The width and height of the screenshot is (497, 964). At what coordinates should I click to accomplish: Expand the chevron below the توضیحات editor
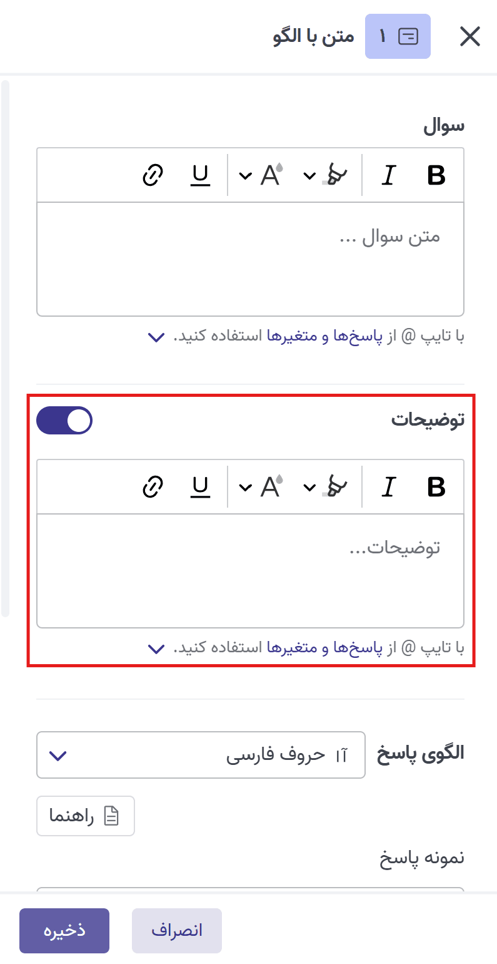click(157, 649)
